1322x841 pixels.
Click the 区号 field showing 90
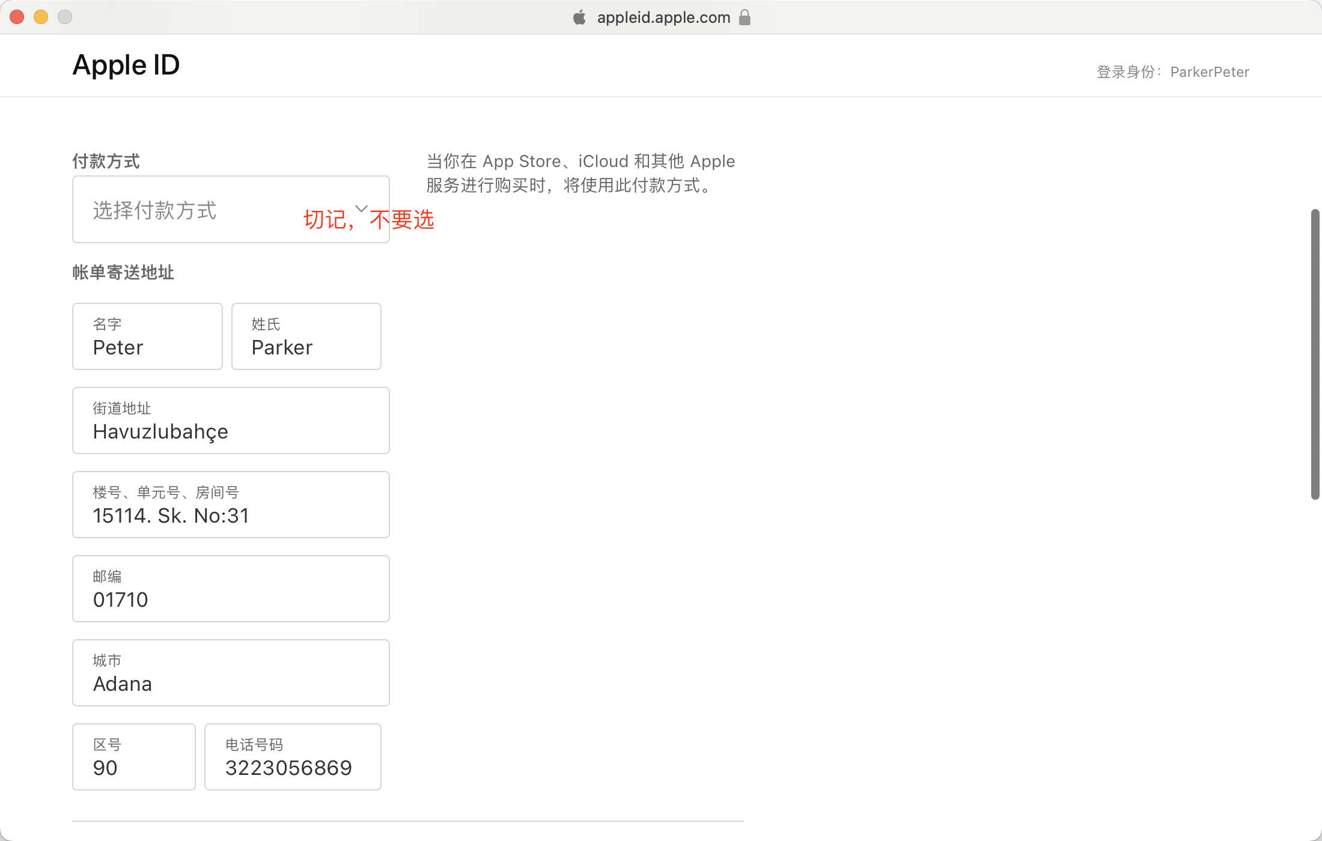click(x=133, y=757)
